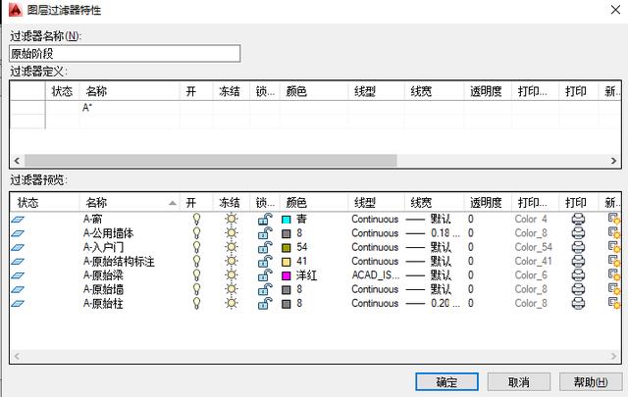Click the color 54 swatch for A-入户门
This screenshot has width=628, height=397.
[x=286, y=247]
